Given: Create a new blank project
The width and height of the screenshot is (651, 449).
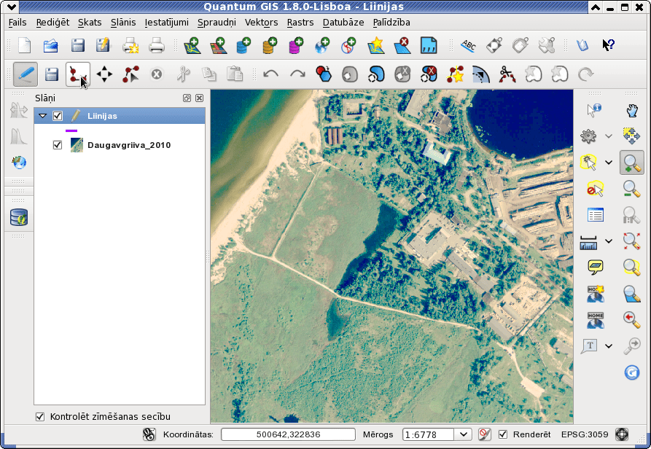Looking at the screenshot, I should coord(25,46).
